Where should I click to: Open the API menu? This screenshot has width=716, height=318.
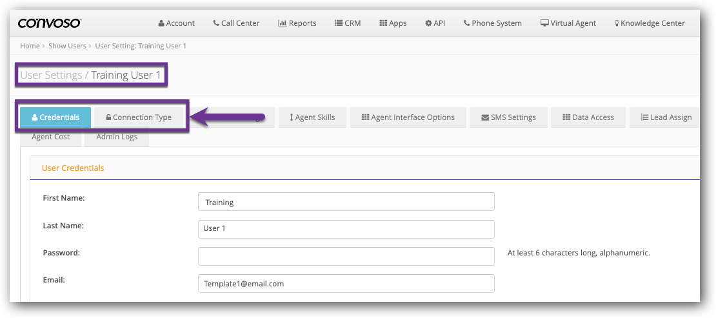pos(435,23)
